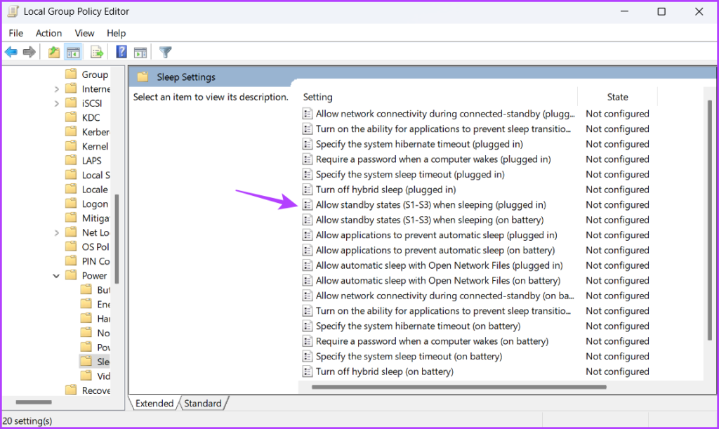Select Turn off hybrid sleep (on battery)

pos(385,371)
